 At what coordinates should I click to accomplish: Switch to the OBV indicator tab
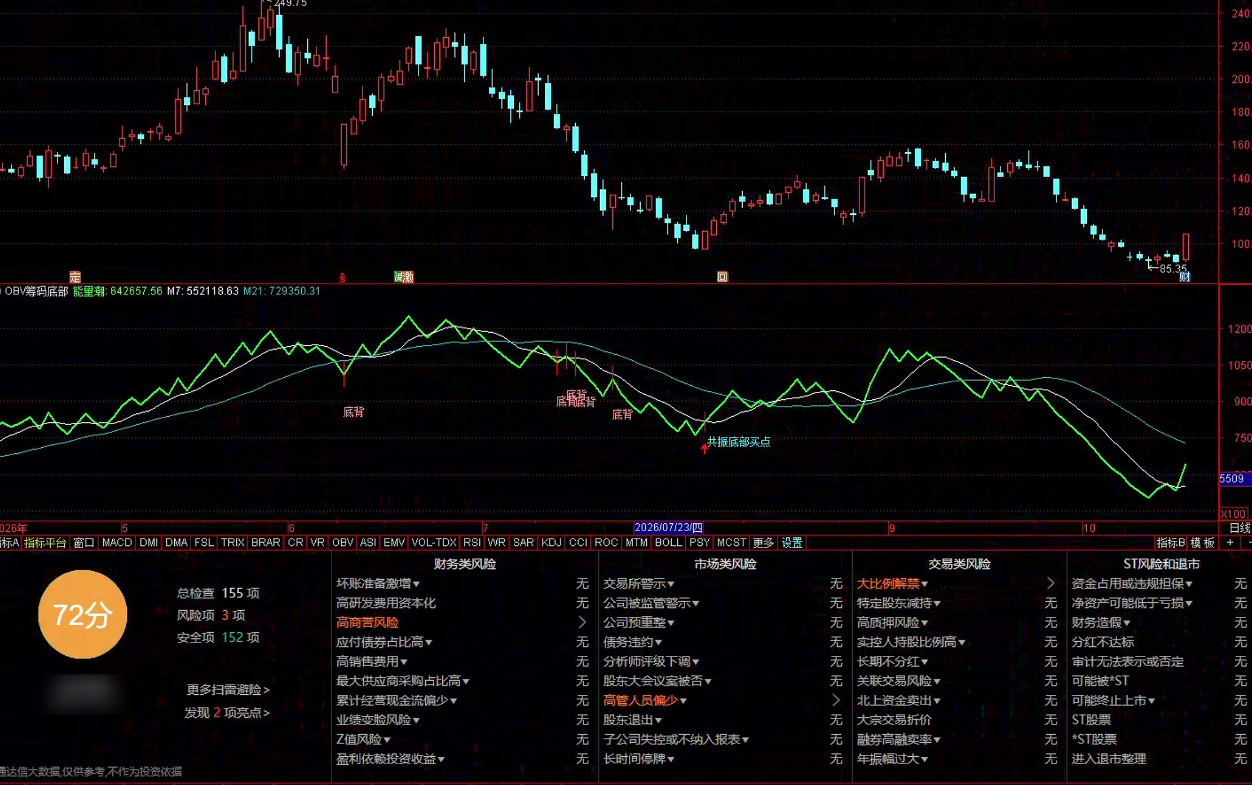(x=342, y=543)
